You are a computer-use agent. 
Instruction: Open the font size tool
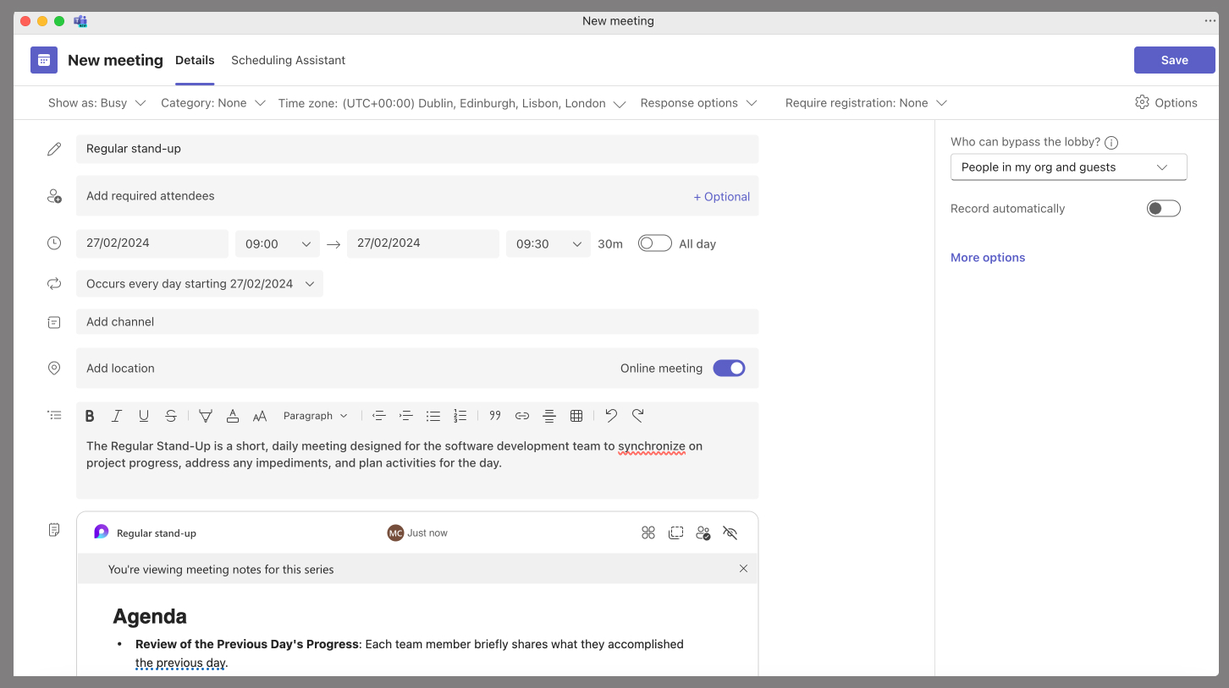pos(260,416)
